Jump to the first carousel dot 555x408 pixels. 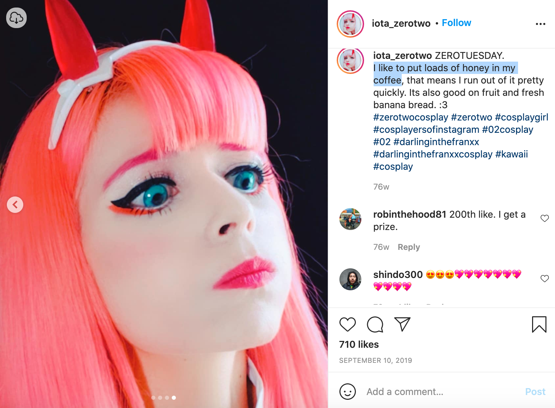coord(153,398)
